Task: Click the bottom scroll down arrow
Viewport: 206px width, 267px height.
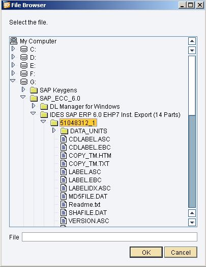Action: pos(192,222)
